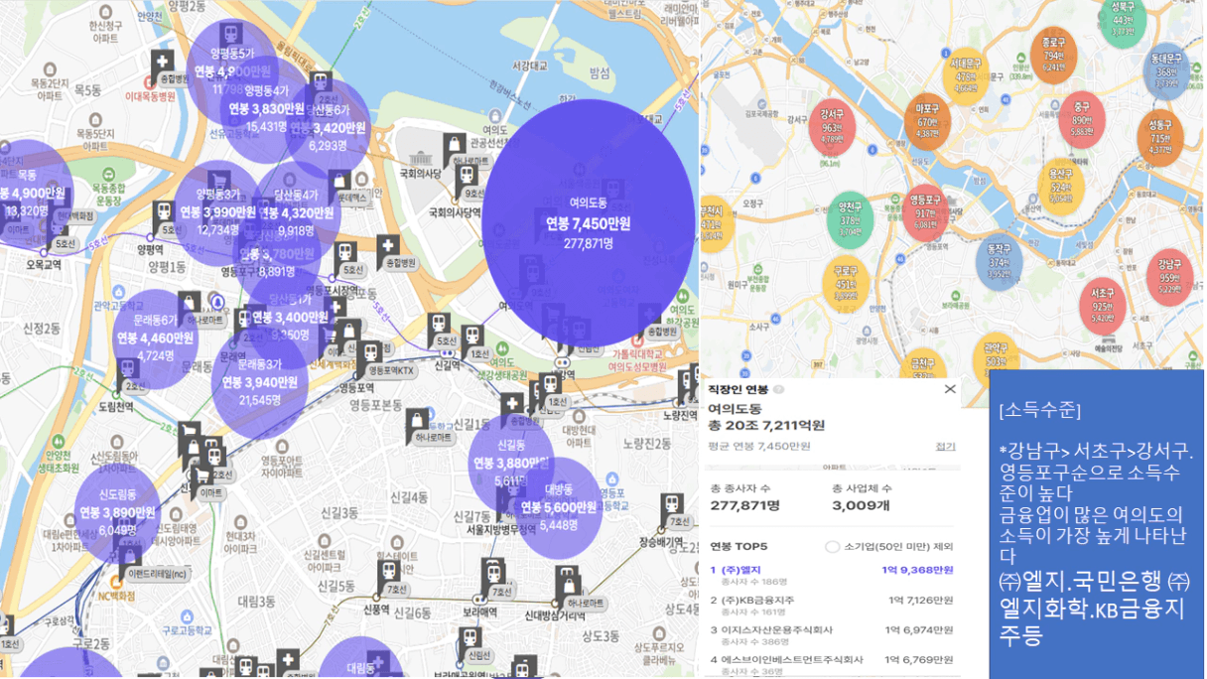
Task: Select the 에스브이인베스트먼트주식회사 row
Action: 832,664
